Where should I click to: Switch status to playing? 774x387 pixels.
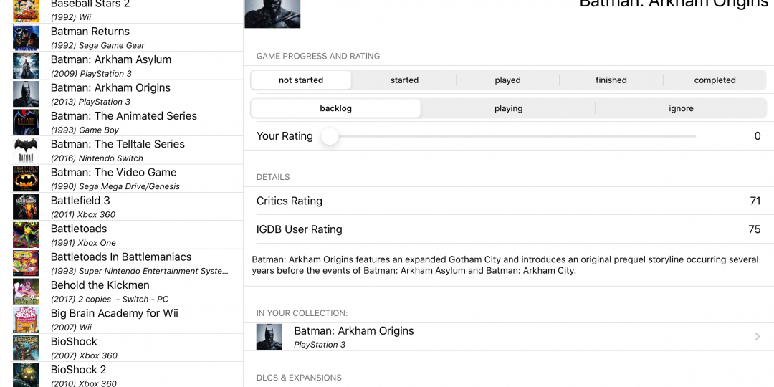click(508, 109)
